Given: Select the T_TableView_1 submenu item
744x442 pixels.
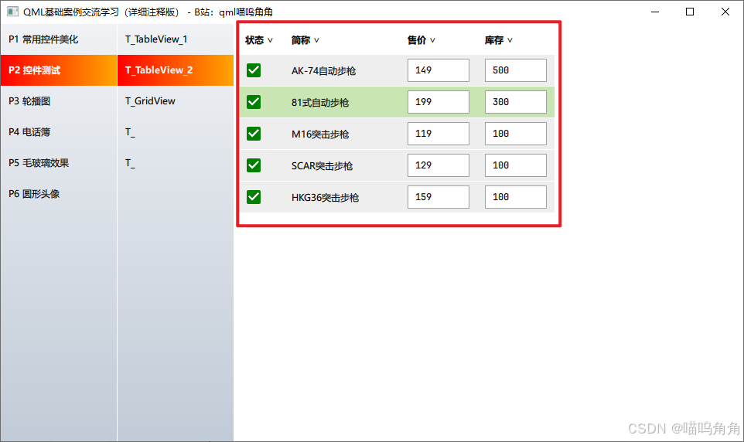Looking at the screenshot, I should point(176,39).
